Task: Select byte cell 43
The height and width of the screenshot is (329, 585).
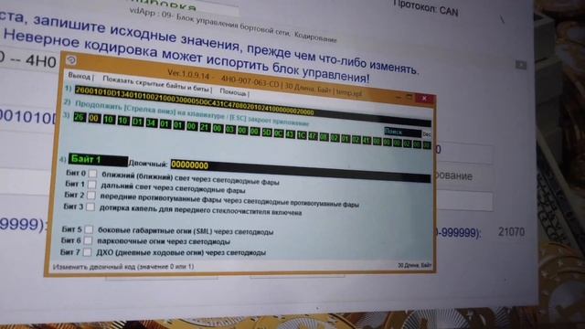Action: [291, 134]
